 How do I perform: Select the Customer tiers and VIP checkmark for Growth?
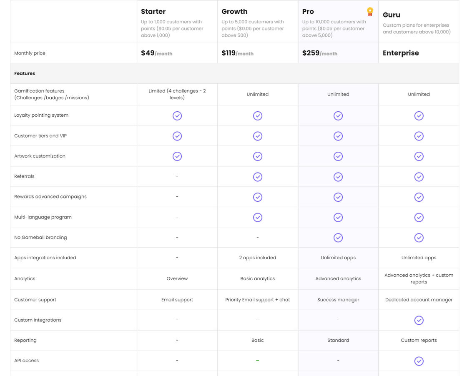(258, 136)
